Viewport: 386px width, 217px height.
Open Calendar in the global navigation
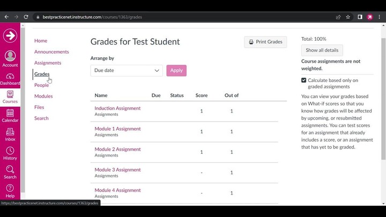pos(10,116)
